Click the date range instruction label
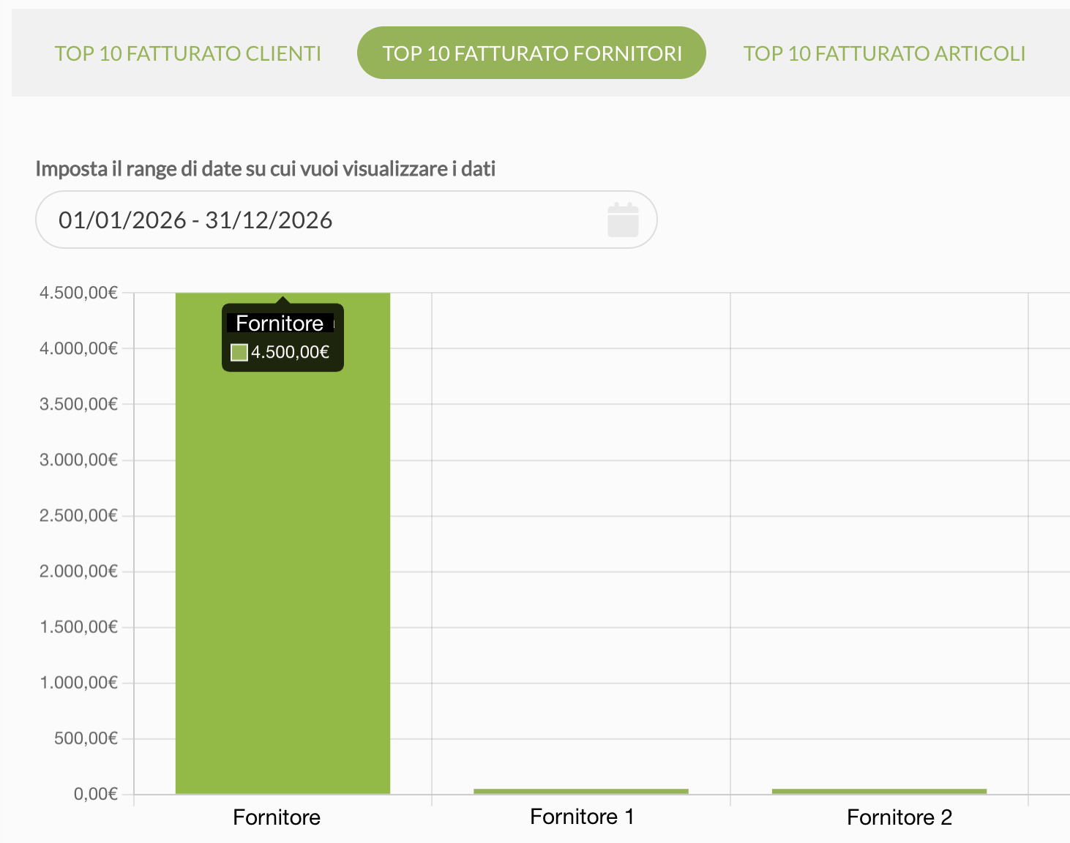1070x843 pixels. click(x=266, y=169)
